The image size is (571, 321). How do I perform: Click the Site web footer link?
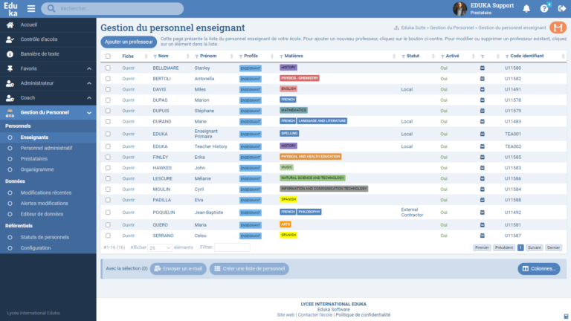pyautogui.click(x=285, y=315)
